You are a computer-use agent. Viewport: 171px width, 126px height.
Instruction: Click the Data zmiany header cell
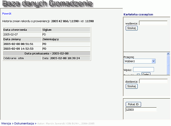(22, 39)
